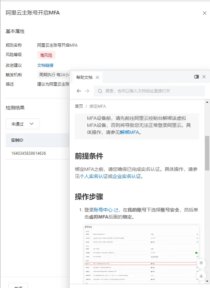The height and width of the screenshot is (288, 210).
Task: Go back in help document history
Action: pyautogui.click(x=79, y=91)
